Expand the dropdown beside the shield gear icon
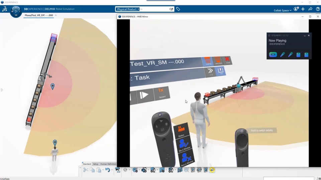The height and width of the screenshot is (180, 321). click(x=139, y=170)
